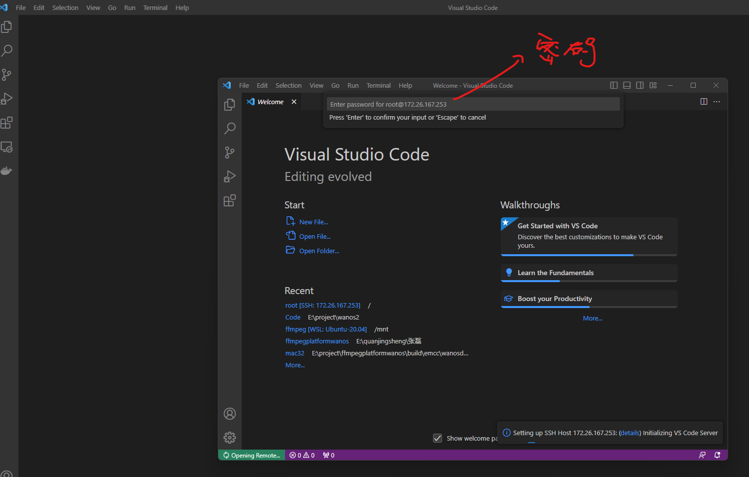The image size is (749, 477).
Task: Open the Terminal menu
Action: (x=378, y=85)
